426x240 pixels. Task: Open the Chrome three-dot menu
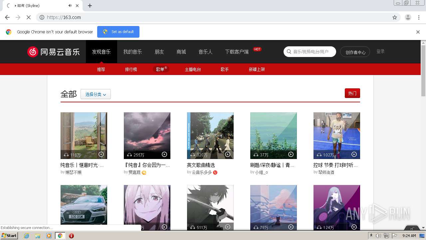tap(419, 17)
